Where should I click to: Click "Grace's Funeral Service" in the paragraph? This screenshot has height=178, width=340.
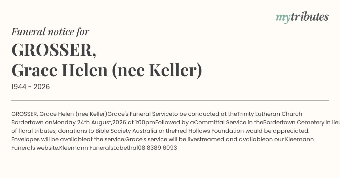(140, 114)
